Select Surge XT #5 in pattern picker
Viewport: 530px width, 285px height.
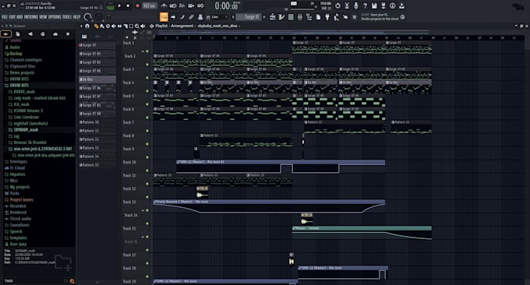coord(97,54)
